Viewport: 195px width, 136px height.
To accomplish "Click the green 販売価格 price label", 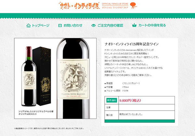I will point(111,100).
